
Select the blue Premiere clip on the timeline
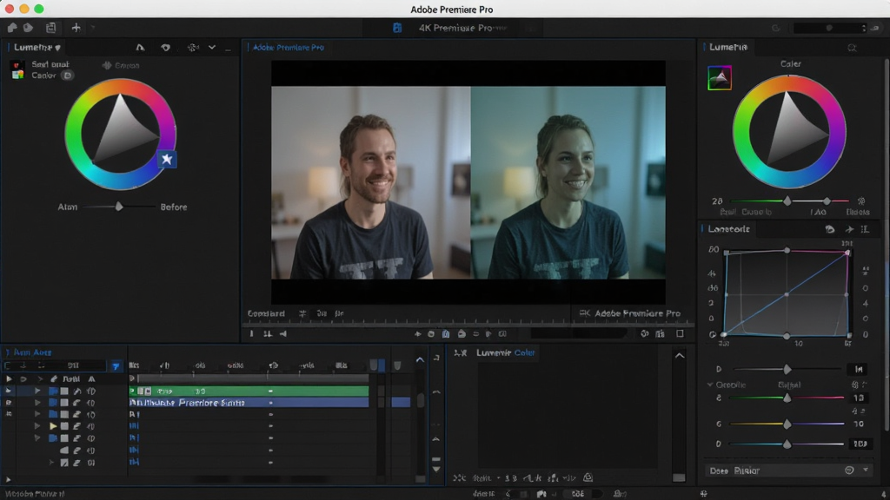pos(249,403)
